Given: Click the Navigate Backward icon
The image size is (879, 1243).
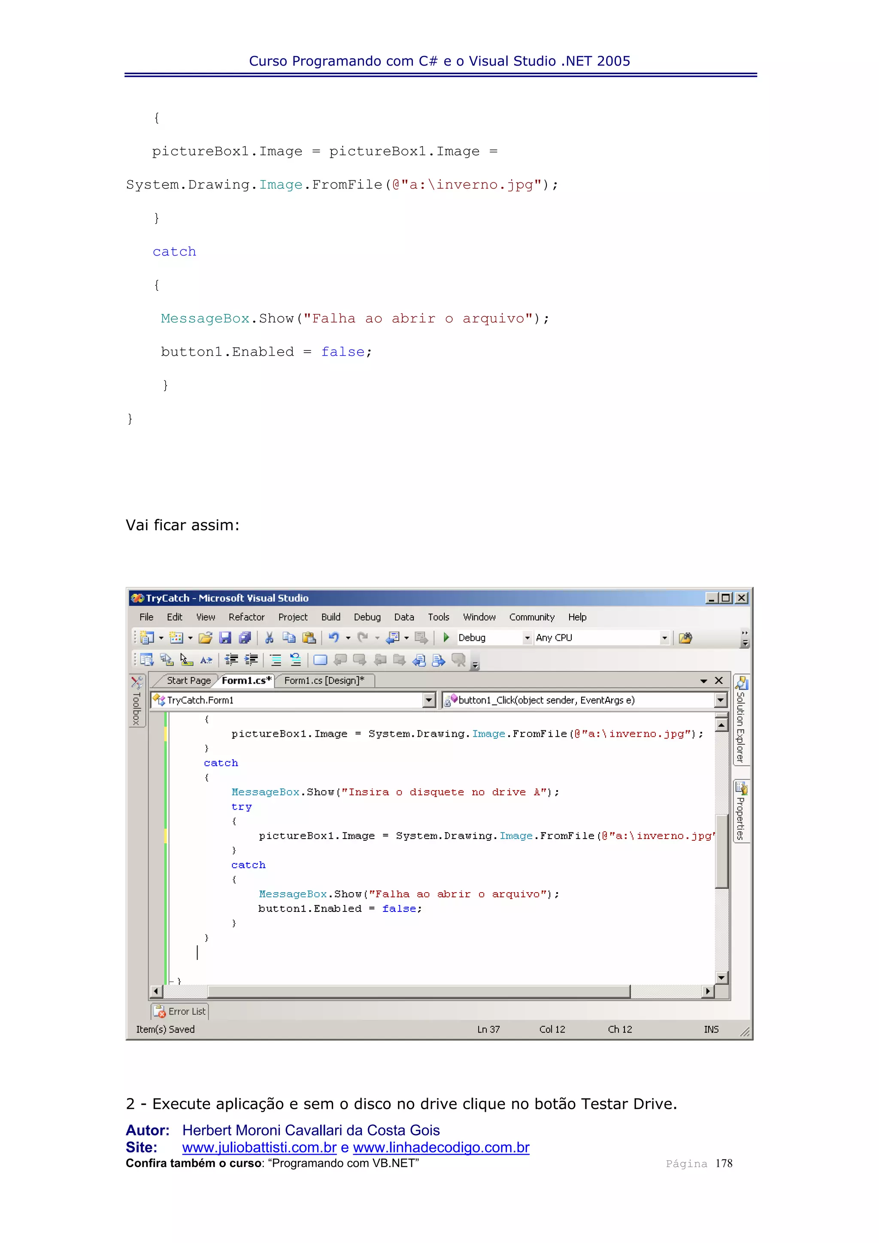Looking at the screenshot, I should click(x=393, y=638).
